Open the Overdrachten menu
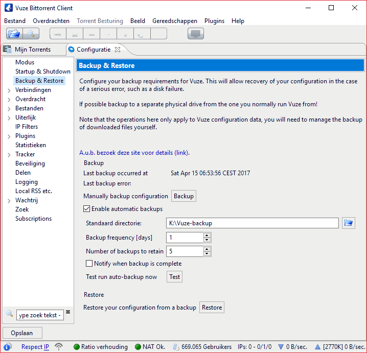 pos(51,21)
